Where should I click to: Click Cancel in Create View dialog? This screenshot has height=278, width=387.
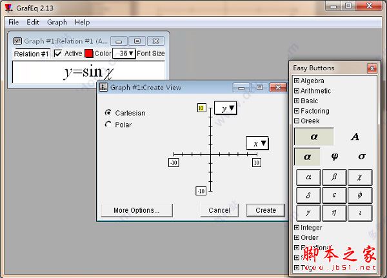219,210
